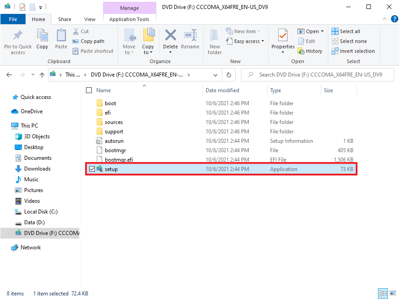Customize Quick Access Toolbar dropdown
Viewport: 400px width, 299px height.
pyautogui.click(x=40, y=8)
